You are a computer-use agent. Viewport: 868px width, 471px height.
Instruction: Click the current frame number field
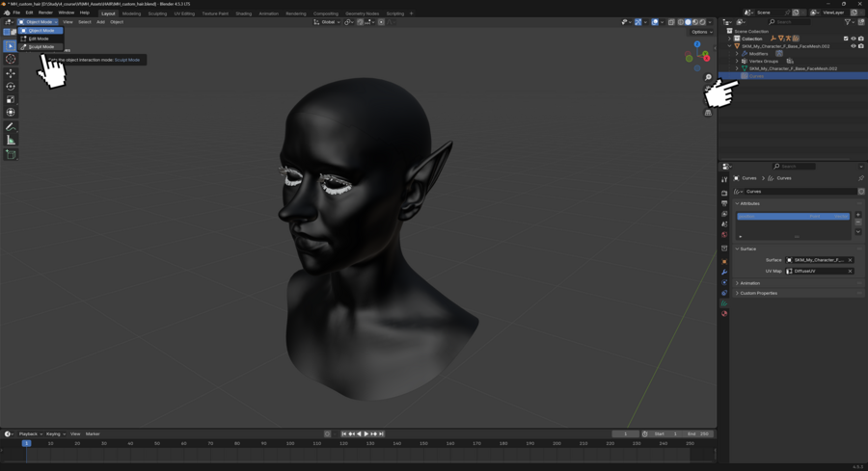pos(625,434)
